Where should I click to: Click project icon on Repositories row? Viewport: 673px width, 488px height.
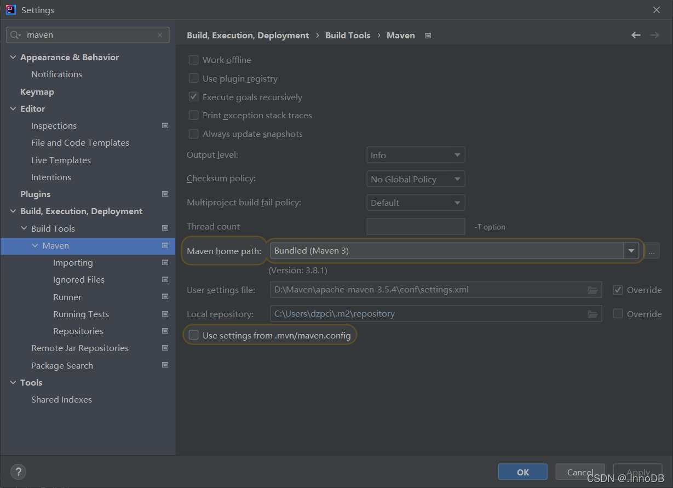pos(165,331)
